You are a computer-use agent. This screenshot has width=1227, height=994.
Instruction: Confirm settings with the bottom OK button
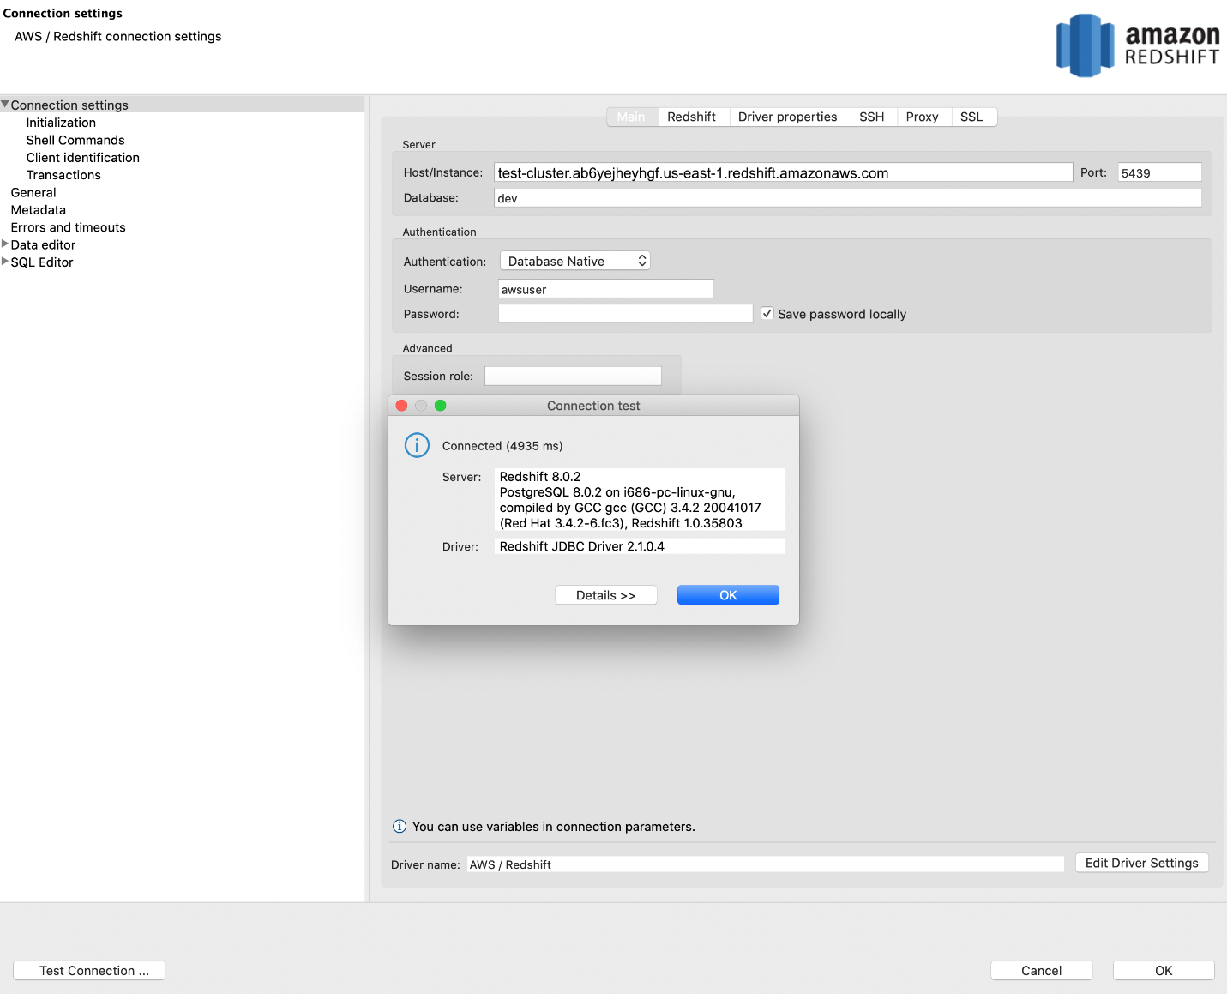coord(1164,971)
